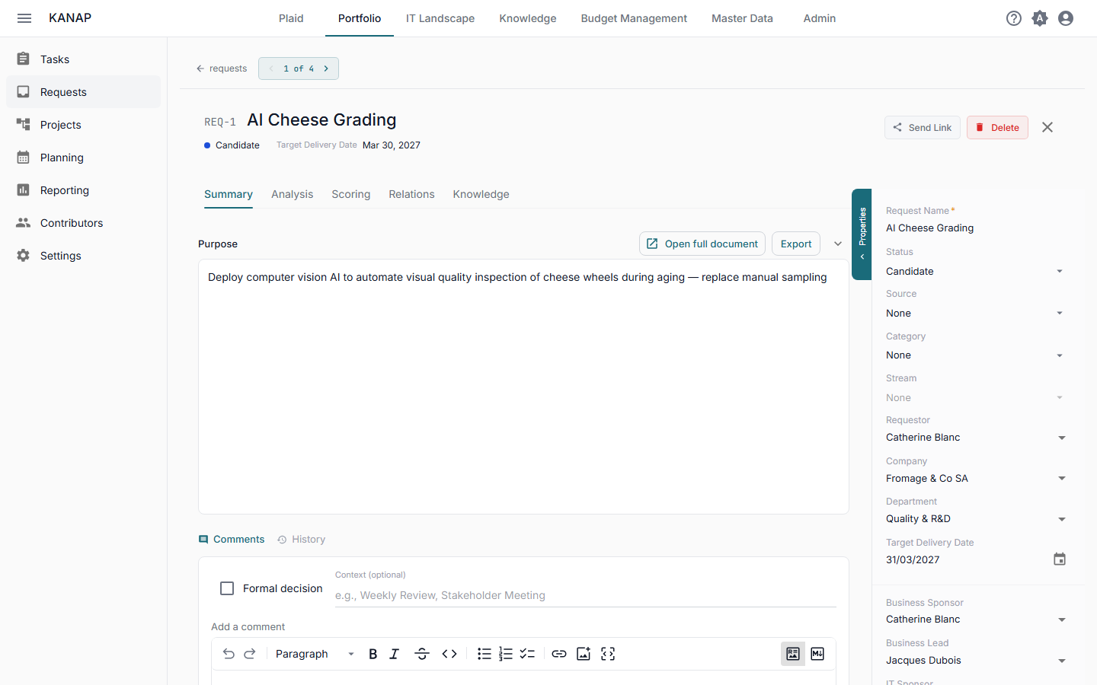Toggle fullscreen comment editor icon
Viewport: 1097px width, 685px height.
point(608,654)
